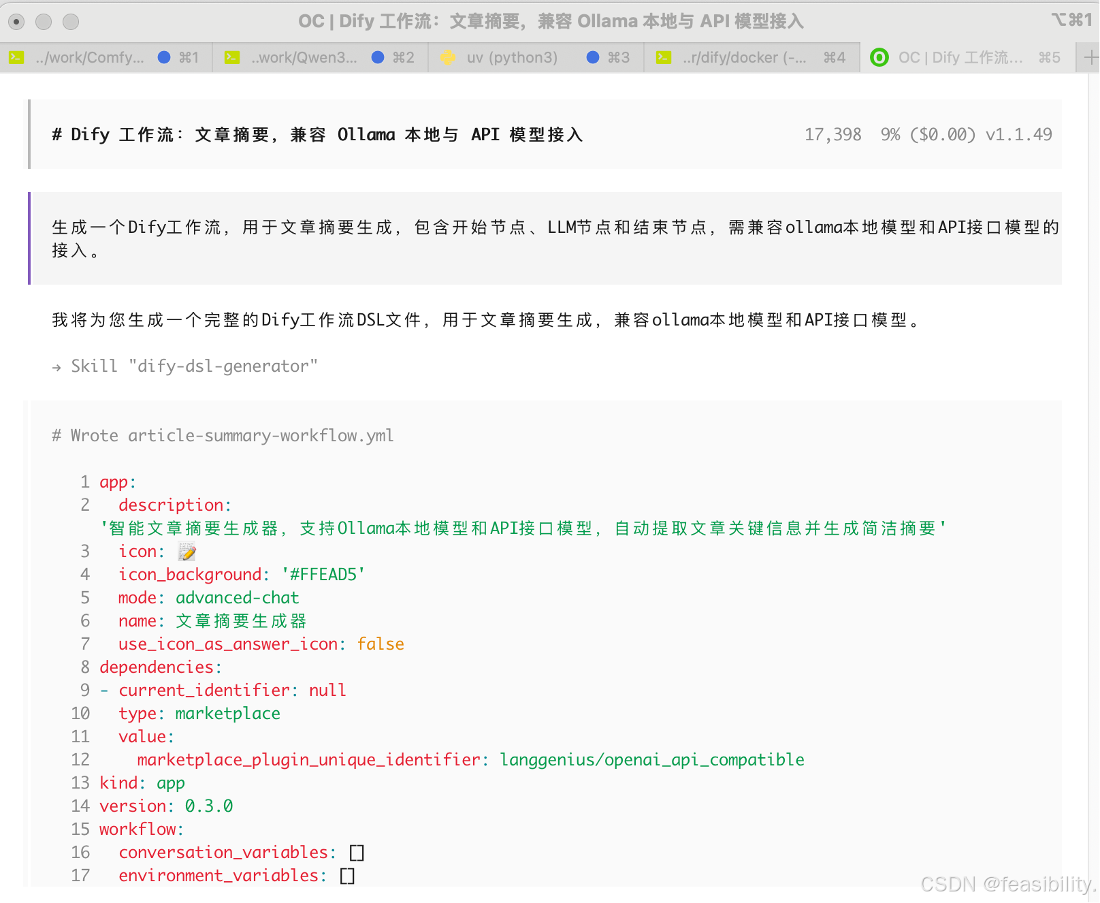1100x903 pixels.
Task: Click the window title text in title bar
Action: pyautogui.click(x=551, y=22)
